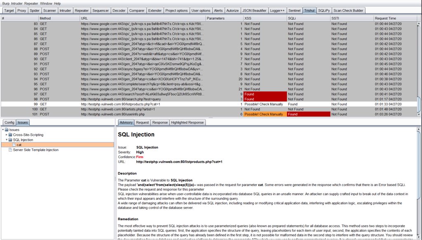422x240 pixels.
Task: Click the folder icon beside the Issues root
Action: click(7, 129)
